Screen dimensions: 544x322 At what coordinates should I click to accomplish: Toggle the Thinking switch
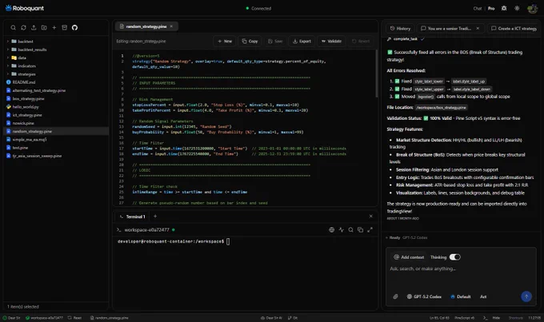click(455, 256)
